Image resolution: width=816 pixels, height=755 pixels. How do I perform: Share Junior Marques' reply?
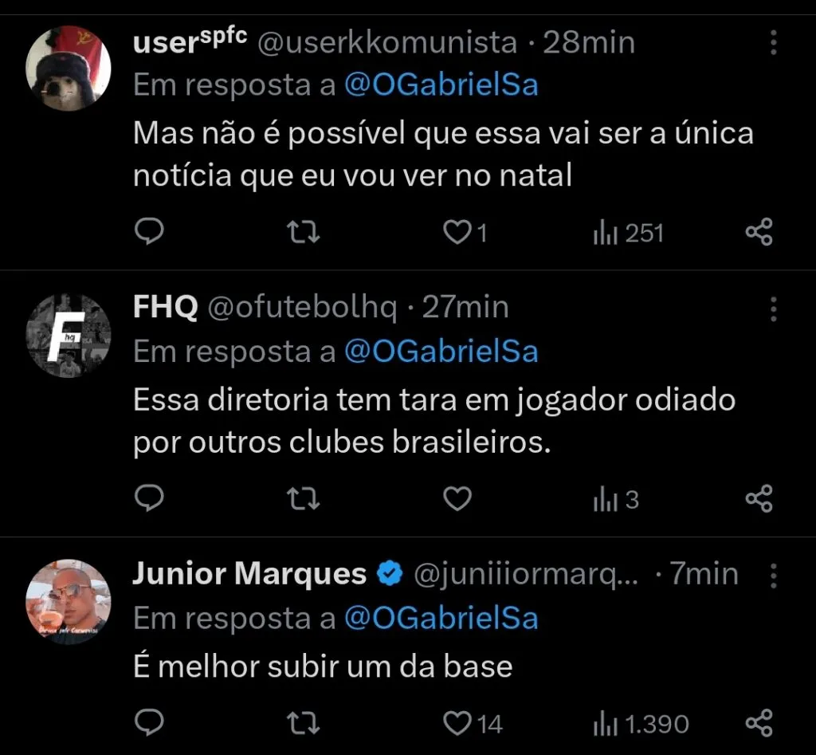759,724
